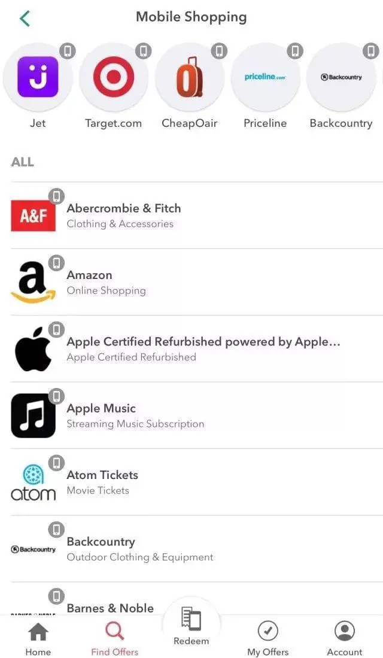Screen dimensions: 383x658
Task: Tap the Apple Music note icon
Action: tap(34, 416)
